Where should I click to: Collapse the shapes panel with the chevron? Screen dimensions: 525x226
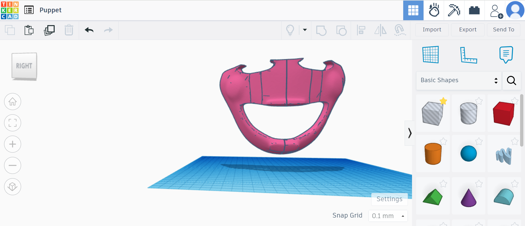tap(410, 133)
